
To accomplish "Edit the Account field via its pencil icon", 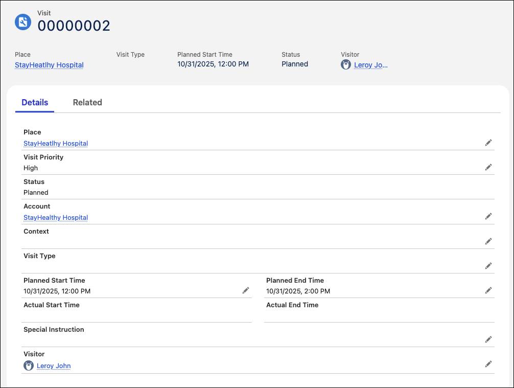I will [x=488, y=216].
